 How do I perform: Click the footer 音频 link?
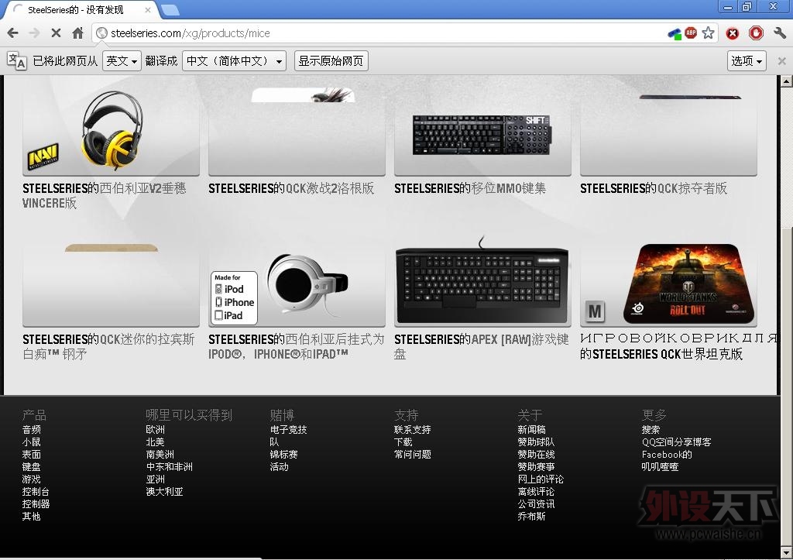tap(31, 429)
